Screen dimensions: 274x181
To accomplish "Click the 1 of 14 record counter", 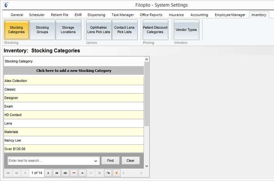I will click(37, 173).
